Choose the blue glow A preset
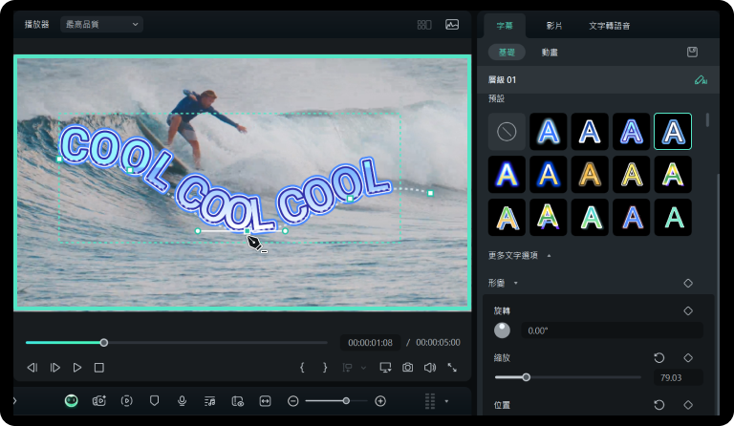Screen dimensions: 734x426 point(549,132)
